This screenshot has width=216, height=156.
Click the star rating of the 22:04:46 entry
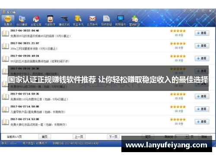point(178,31)
